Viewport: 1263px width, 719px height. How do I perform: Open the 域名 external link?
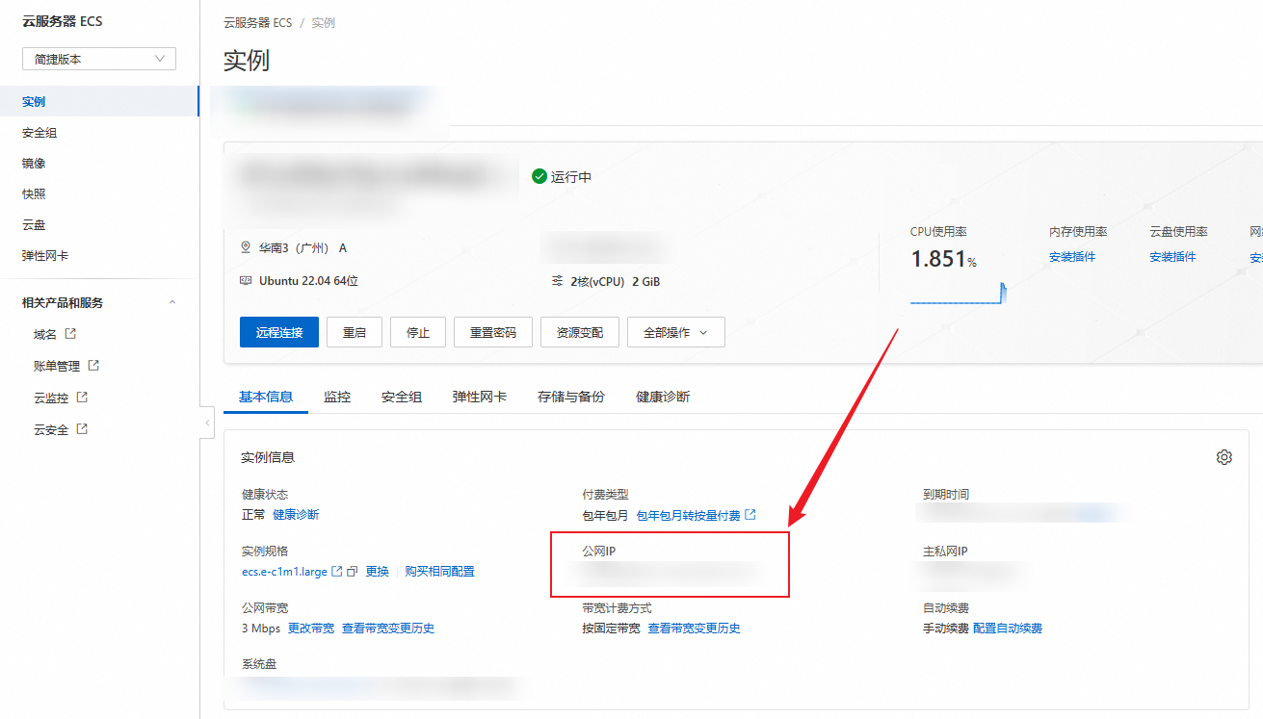pyautogui.click(x=45, y=334)
